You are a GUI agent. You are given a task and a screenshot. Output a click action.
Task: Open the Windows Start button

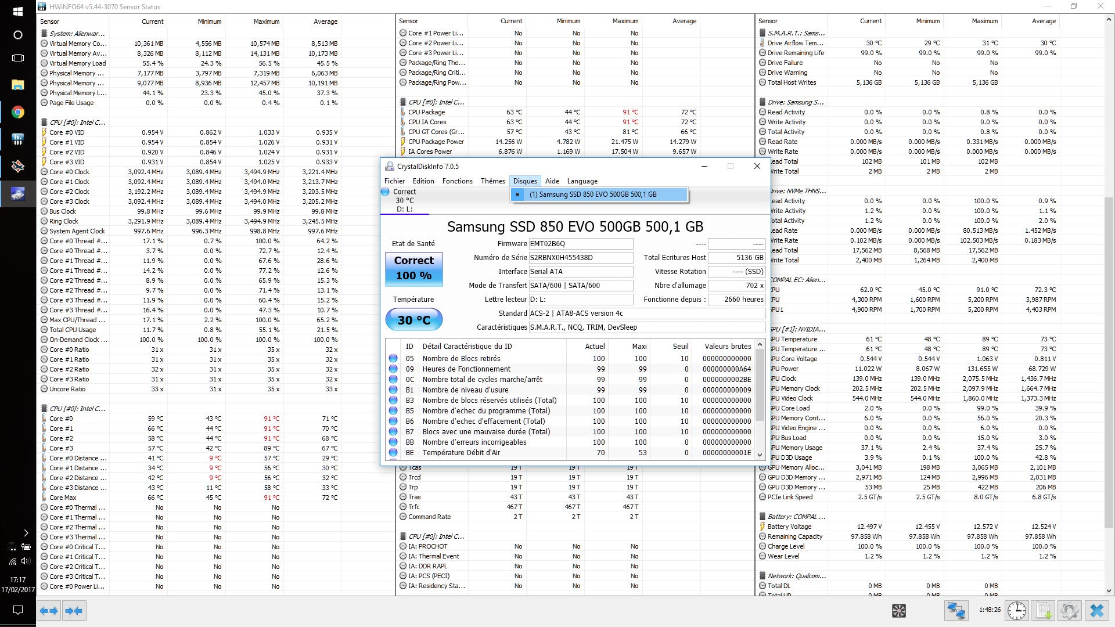point(18,11)
